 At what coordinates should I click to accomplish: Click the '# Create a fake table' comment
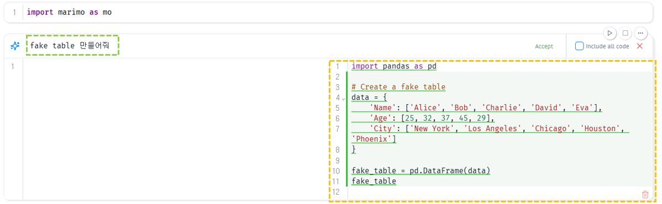[x=398, y=87]
